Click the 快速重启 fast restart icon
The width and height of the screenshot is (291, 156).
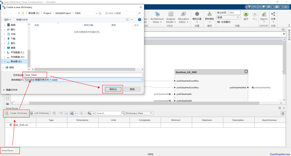[x=219, y=22]
